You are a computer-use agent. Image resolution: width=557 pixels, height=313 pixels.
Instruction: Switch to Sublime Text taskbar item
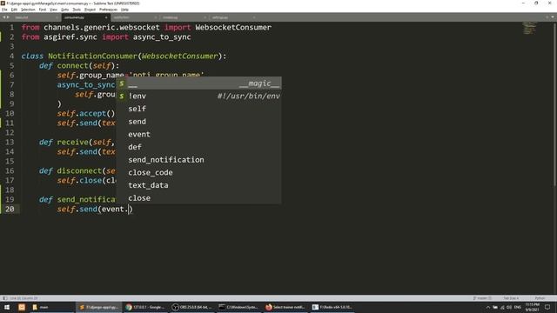click(x=98, y=307)
